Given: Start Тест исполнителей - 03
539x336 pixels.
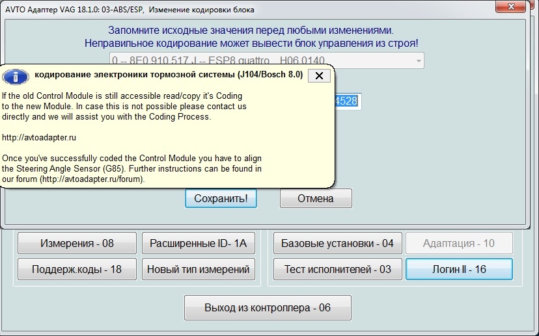Looking at the screenshot, I should click(337, 269).
